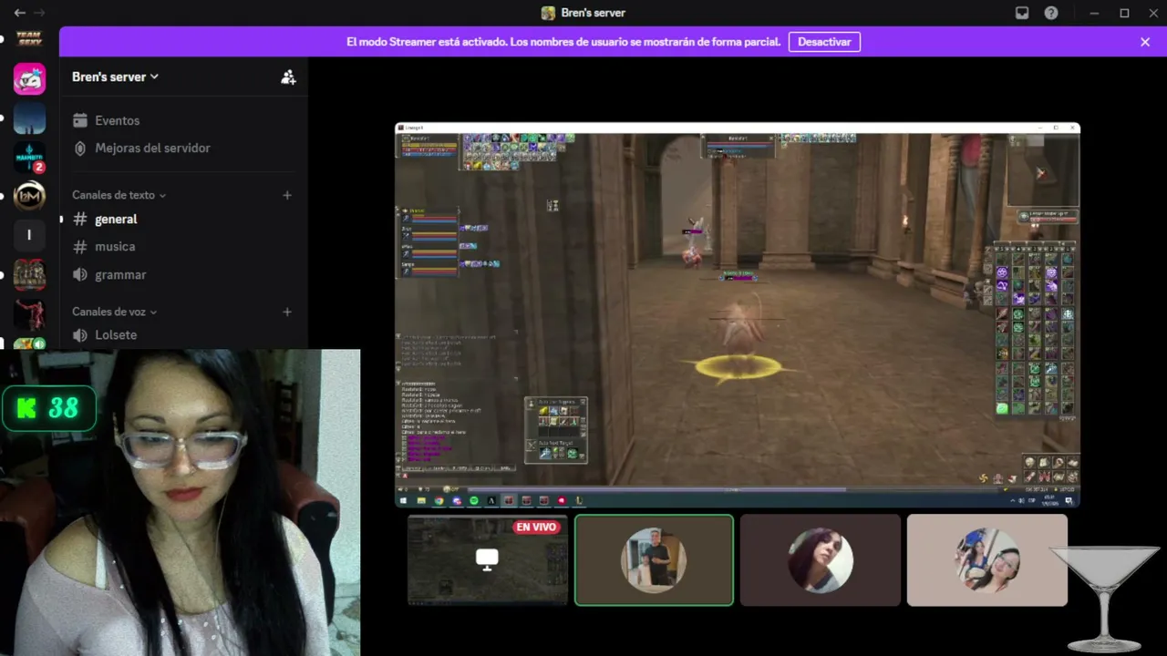This screenshot has width=1167, height=656.
Task: Open the group photo server icon
Action: tap(29, 274)
